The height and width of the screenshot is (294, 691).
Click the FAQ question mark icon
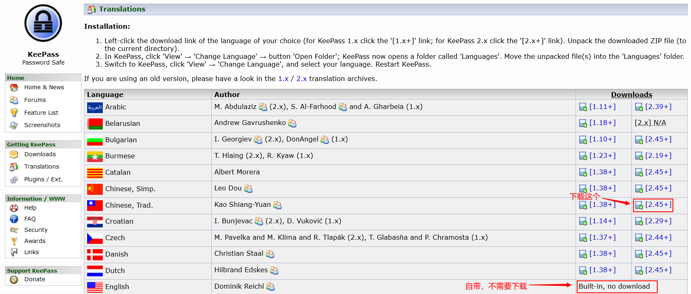[x=14, y=219]
